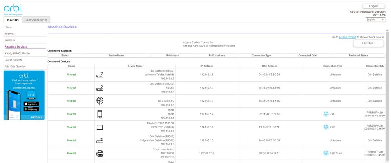This screenshot has width=391, height=163.
Task: Click the satellite icon beside the RBS50 device
Action: click(100, 88)
